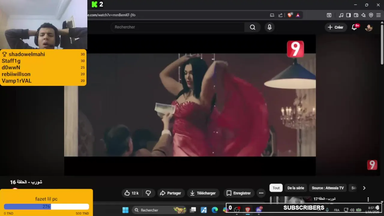Toggle the browser sidebar panel icon
Viewport: 384px width, 216px height.
tap(348, 15)
